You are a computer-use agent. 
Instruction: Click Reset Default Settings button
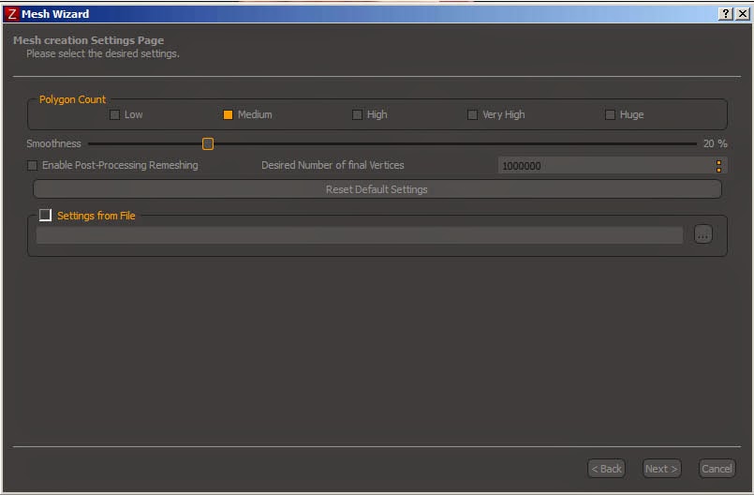pyautogui.click(x=377, y=189)
